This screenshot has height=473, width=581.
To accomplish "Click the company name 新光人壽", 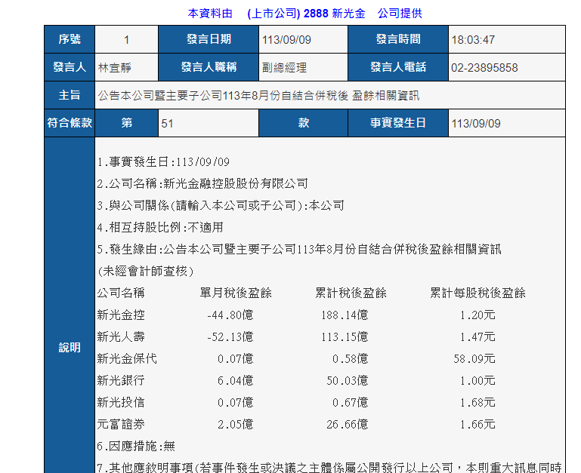I will click(x=120, y=336).
